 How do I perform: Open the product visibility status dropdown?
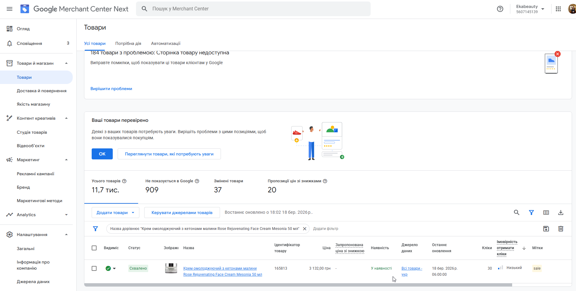point(114,268)
